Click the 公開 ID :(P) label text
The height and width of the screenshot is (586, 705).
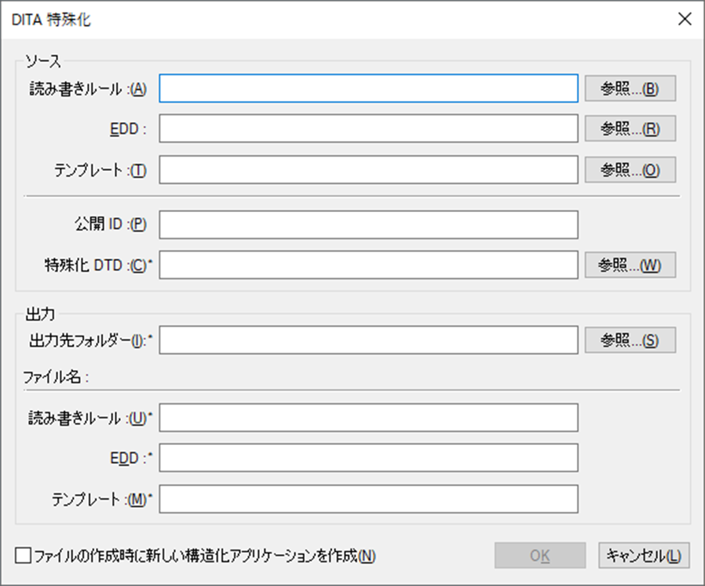coord(110,224)
